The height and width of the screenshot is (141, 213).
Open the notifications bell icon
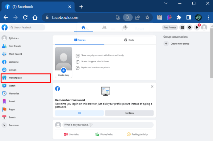(197, 28)
